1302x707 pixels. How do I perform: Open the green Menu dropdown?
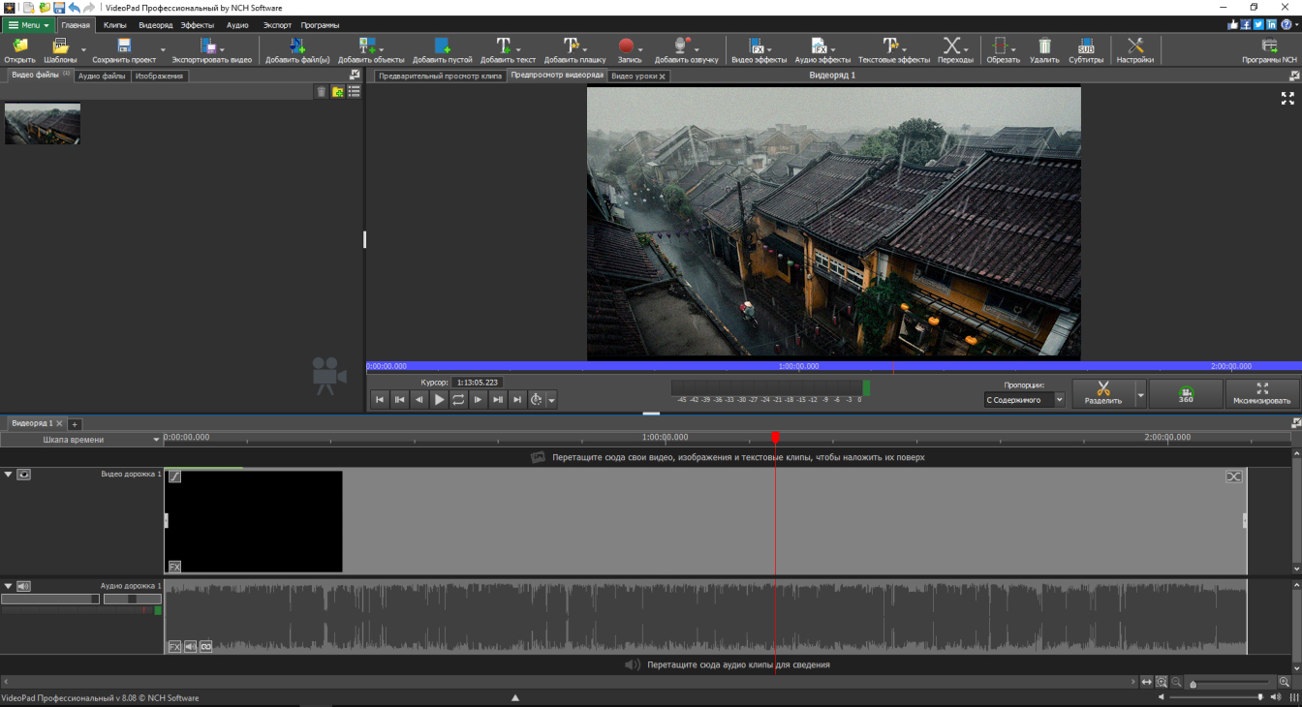(28, 25)
